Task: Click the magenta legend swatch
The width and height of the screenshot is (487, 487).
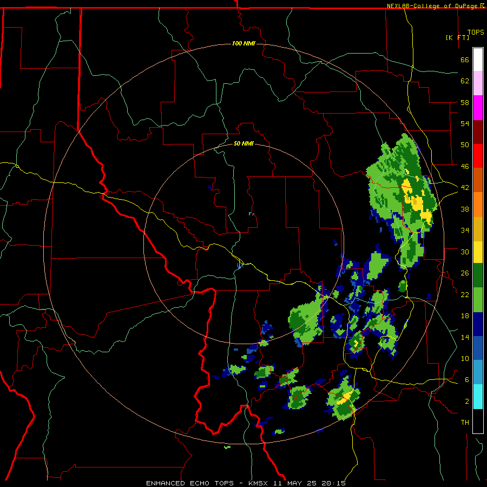Action: (x=478, y=108)
